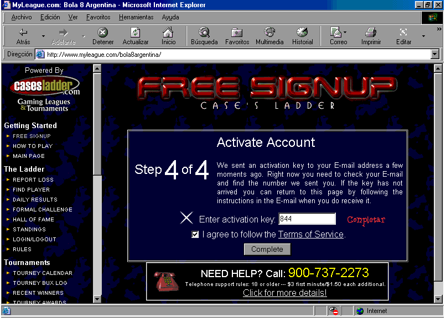
Task: Open the Terms of Service link
Action: (310, 235)
